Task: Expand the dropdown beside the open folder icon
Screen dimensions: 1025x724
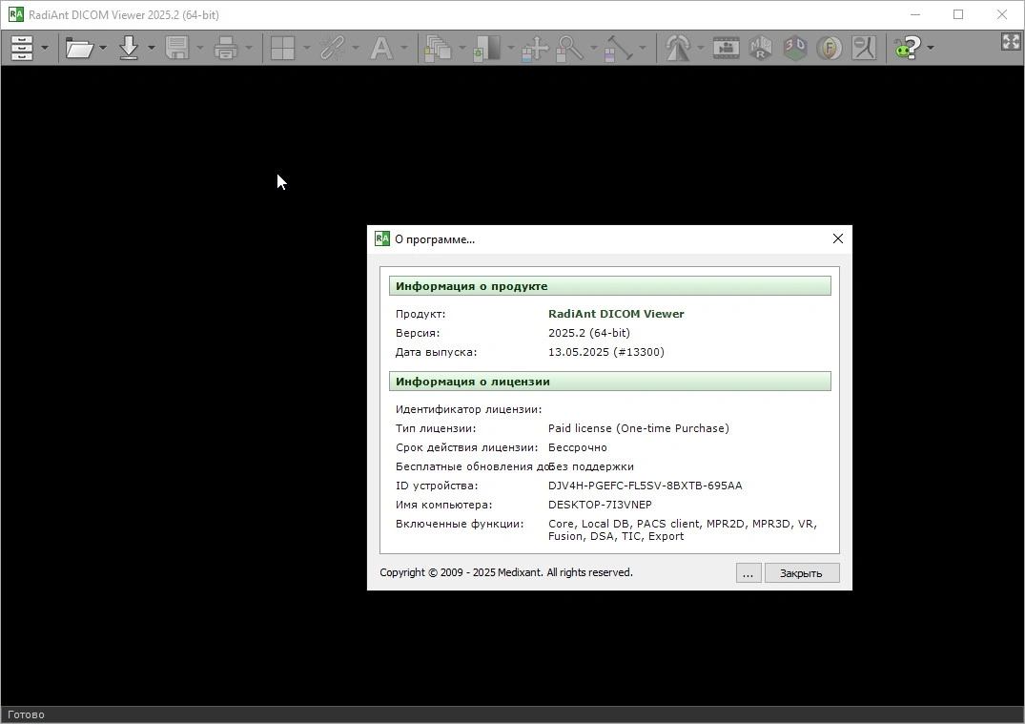Action: click(x=103, y=48)
